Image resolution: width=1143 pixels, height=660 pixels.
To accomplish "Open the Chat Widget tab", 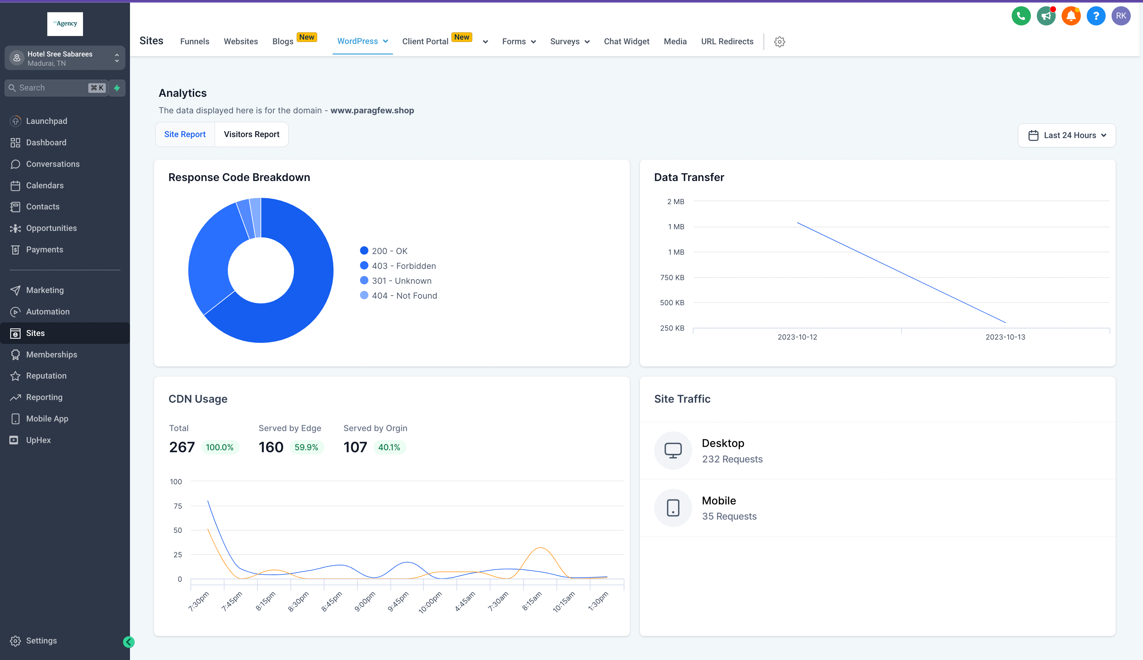I will coord(626,42).
